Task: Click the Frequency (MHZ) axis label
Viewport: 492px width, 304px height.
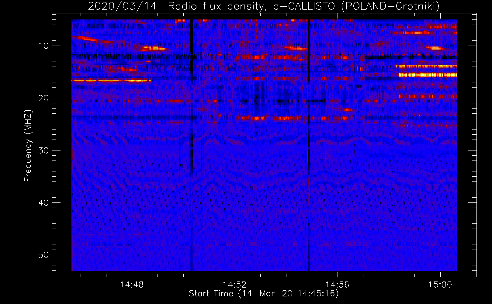Action: (x=28, y=146)
